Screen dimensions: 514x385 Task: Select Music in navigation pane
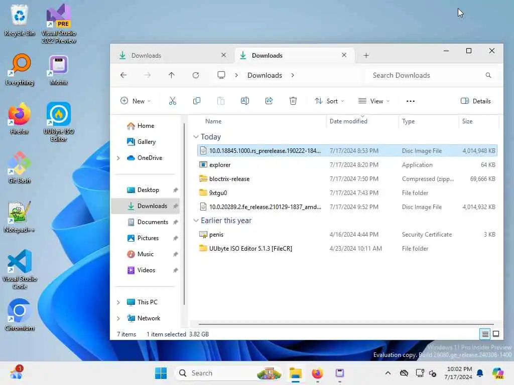click(146, 254)
